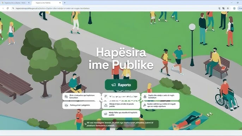The height and width of the screenshot is (136, 242).
Task: Select 'Ndotje fizike apo akustike' category
Action: click(121, 114)
